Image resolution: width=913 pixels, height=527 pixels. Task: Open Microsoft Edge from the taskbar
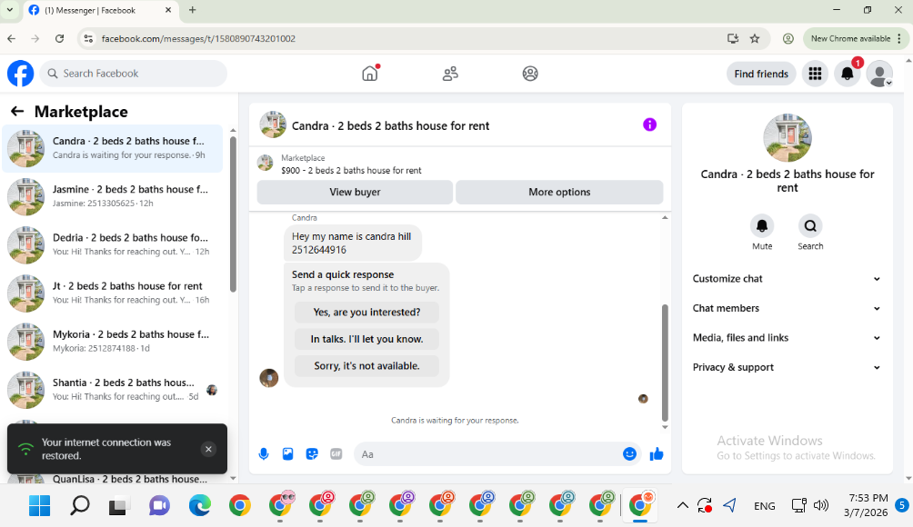pos(200,505)
